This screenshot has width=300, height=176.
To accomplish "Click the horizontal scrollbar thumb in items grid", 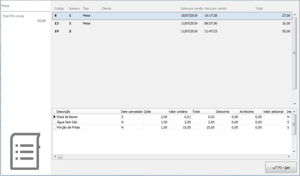I will pyautogui.click(x=60, y=157).
